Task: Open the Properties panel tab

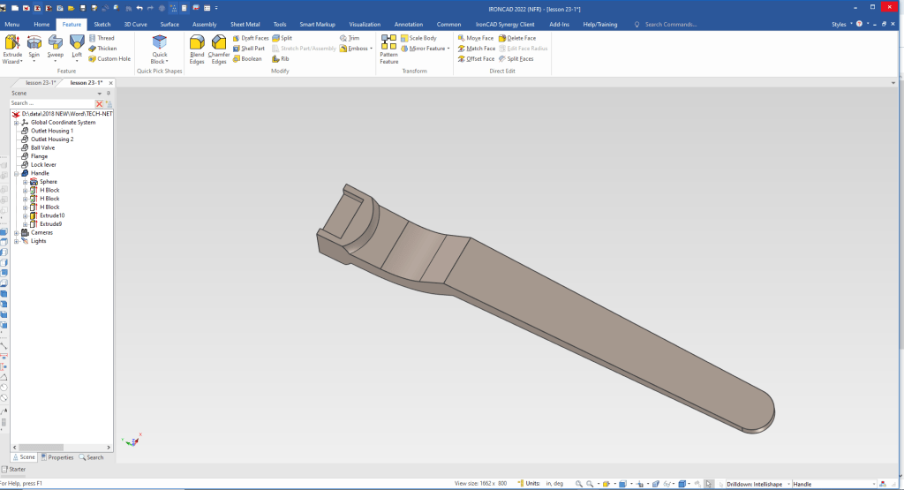Action: coord(57,457)
